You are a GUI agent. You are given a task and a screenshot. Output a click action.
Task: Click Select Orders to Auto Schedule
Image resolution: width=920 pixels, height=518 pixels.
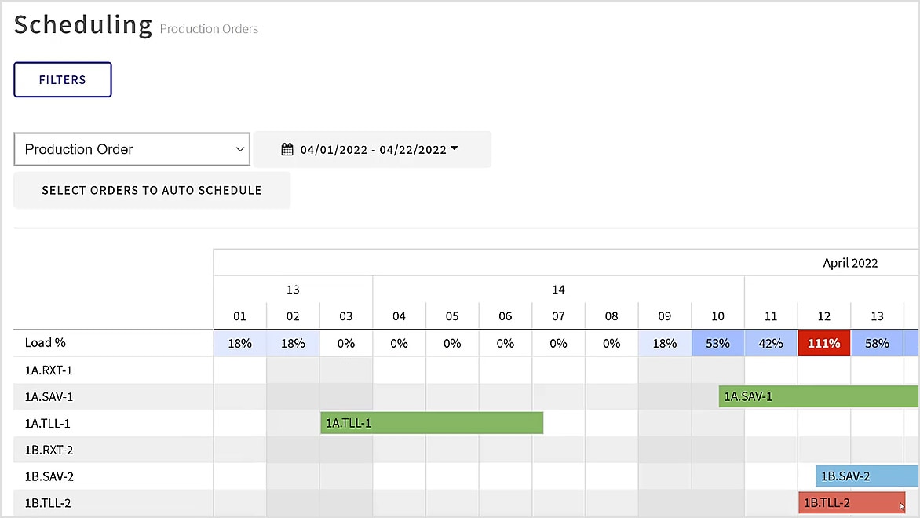click(152, 190)
